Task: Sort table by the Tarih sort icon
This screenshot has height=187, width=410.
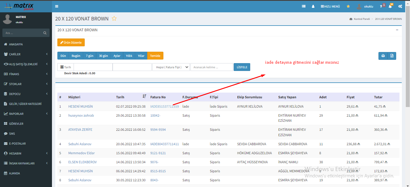Action: (144, 97)
